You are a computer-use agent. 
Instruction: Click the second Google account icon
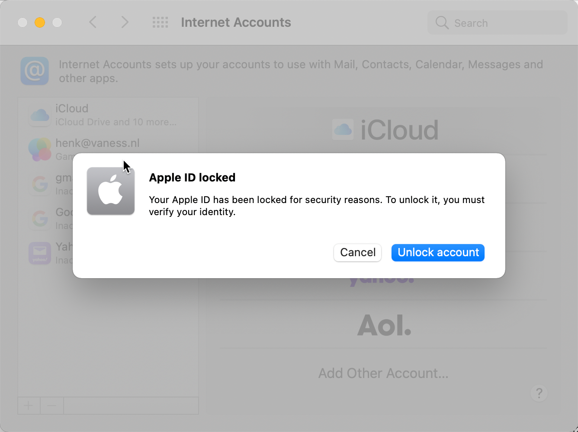point(40,219)
